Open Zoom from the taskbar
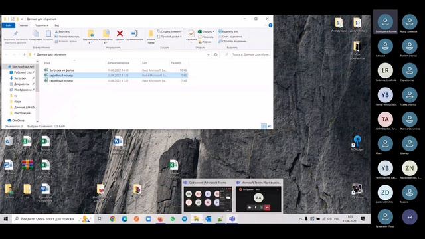Image resolution: width=425 pixels, height=239 pixels. (148, 218)
